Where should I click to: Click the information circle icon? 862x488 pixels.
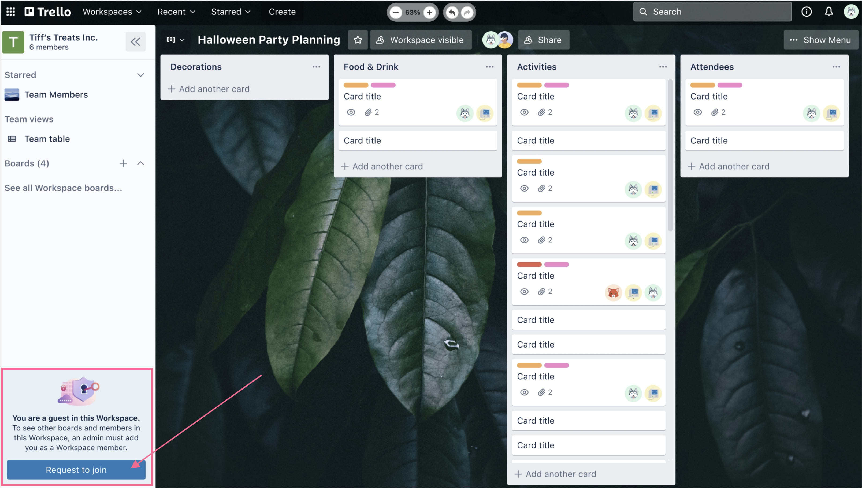(806, 12)
